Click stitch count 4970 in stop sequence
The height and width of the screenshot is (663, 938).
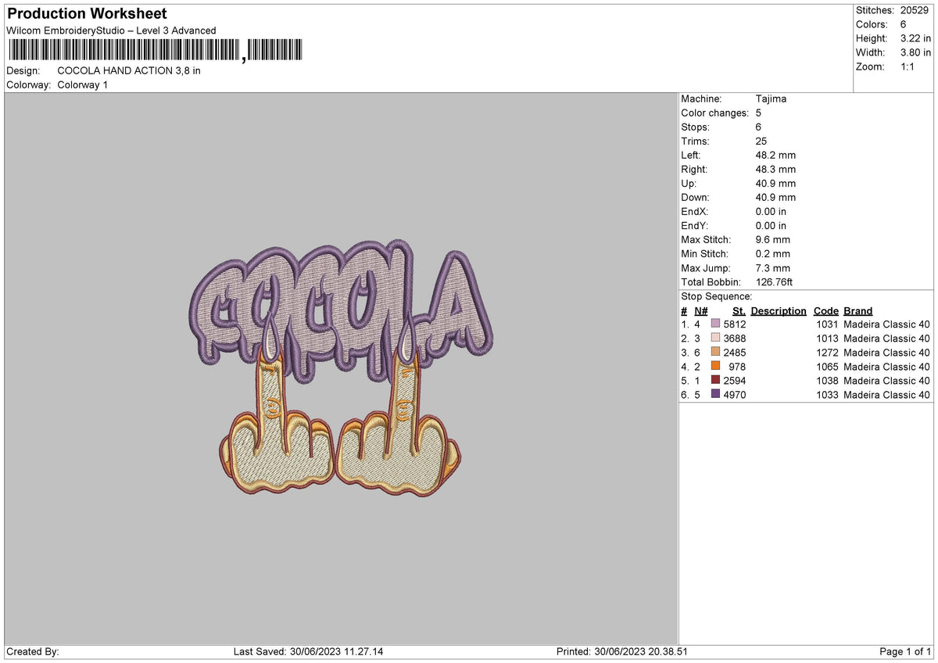tap(735, 394)
